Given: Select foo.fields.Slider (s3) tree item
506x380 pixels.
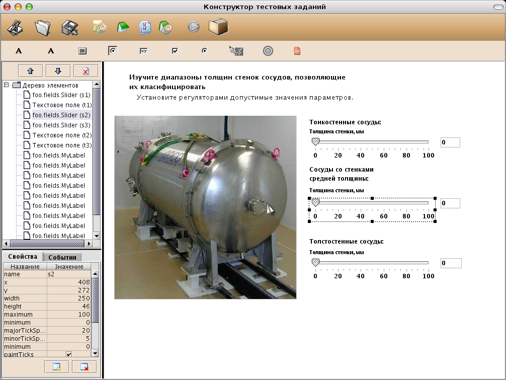Looking at the screenshot, I should 61,125.
